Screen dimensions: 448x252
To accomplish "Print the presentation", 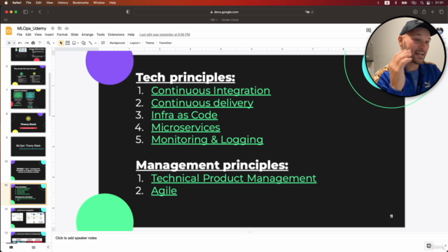I will click(x=33, y=43).
